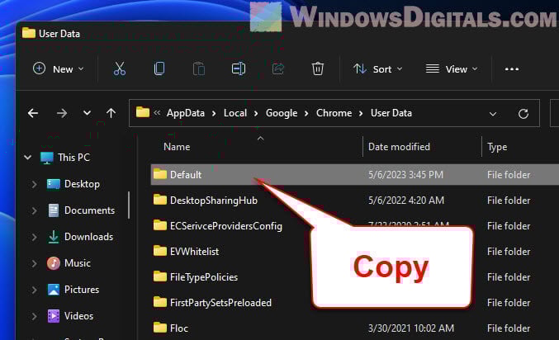The width and height of the screenshot is (559, 340).
Task: Click the Share icon in toolbar
Action: coord(278,68)
